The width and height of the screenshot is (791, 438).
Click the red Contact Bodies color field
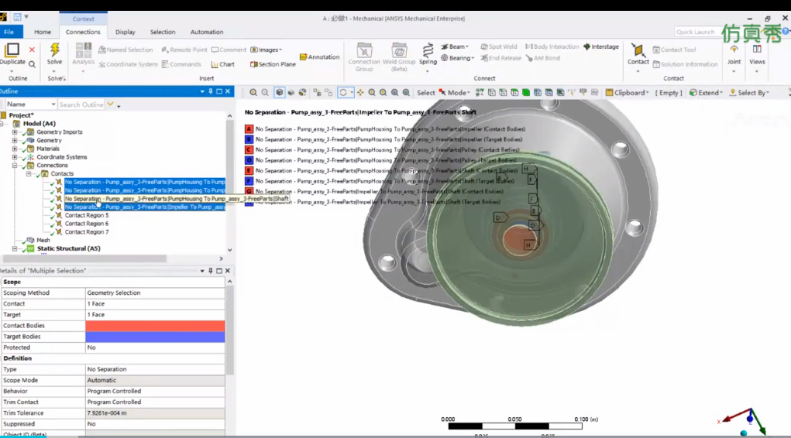155,326
